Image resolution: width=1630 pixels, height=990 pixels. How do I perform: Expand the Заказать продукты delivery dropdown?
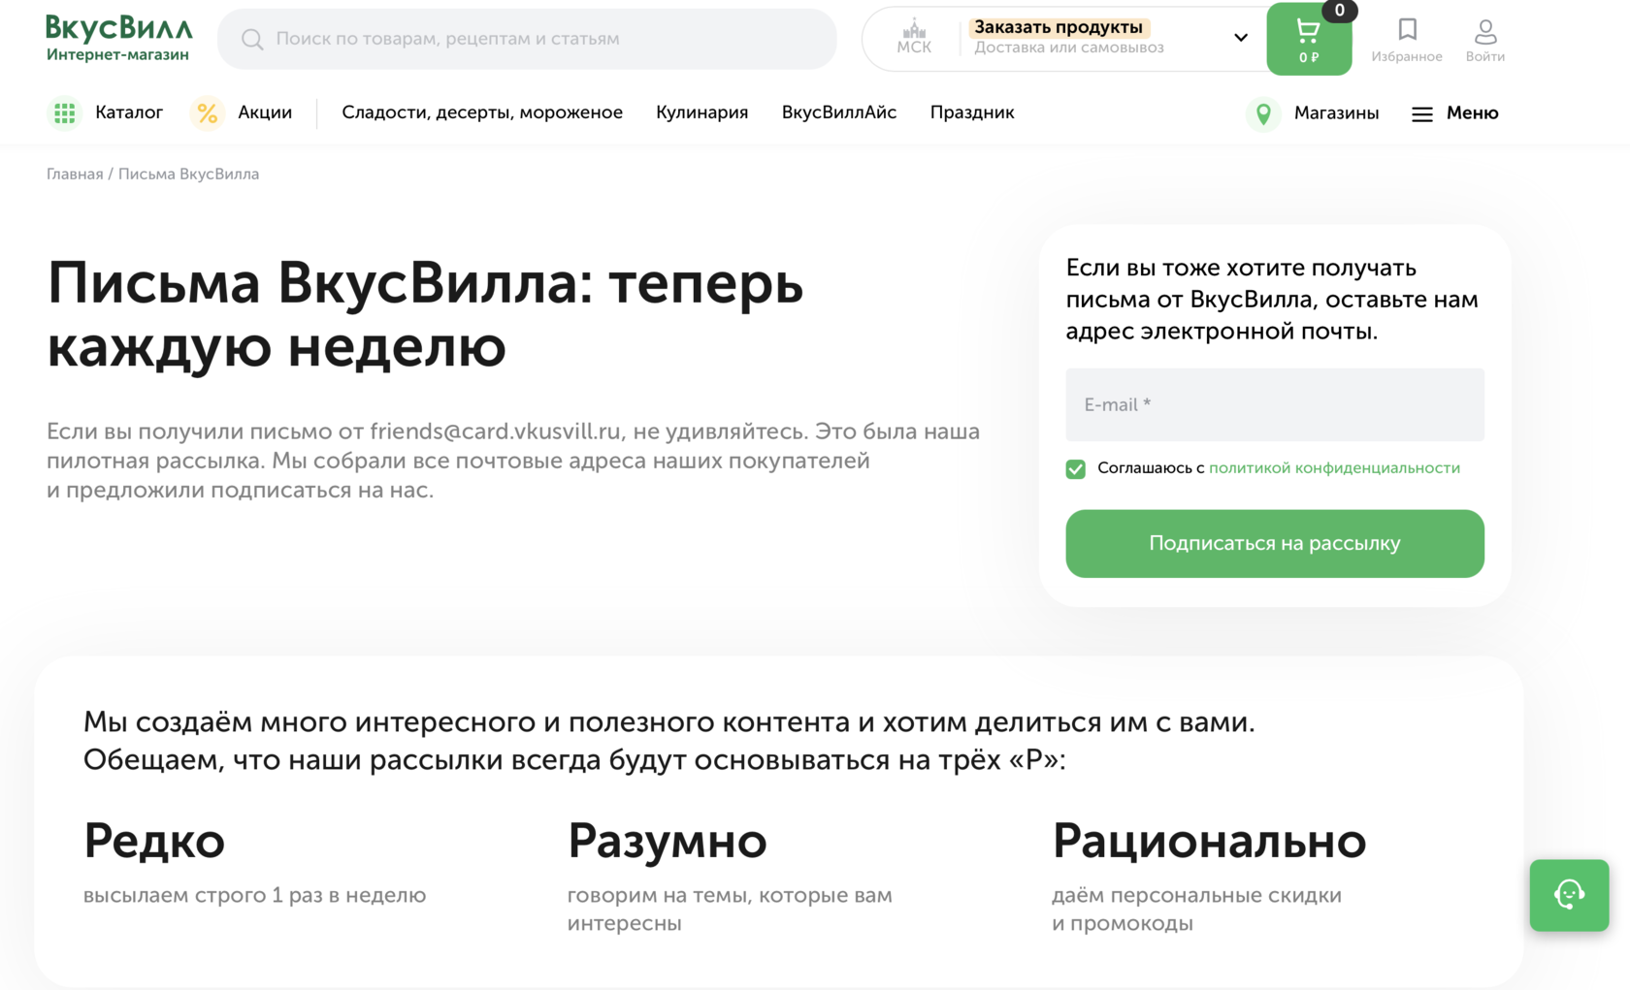point(1240,38)
